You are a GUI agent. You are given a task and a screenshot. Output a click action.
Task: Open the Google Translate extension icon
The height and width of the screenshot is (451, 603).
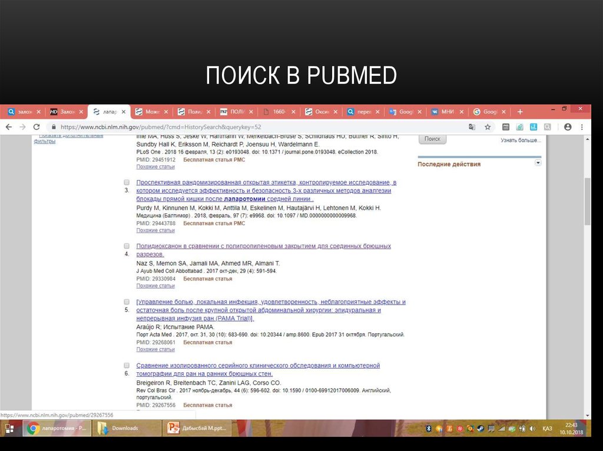pos(473,126)
